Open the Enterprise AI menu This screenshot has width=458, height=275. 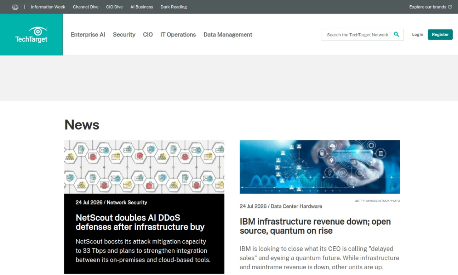pyautogui.click(x=88, y=35)
